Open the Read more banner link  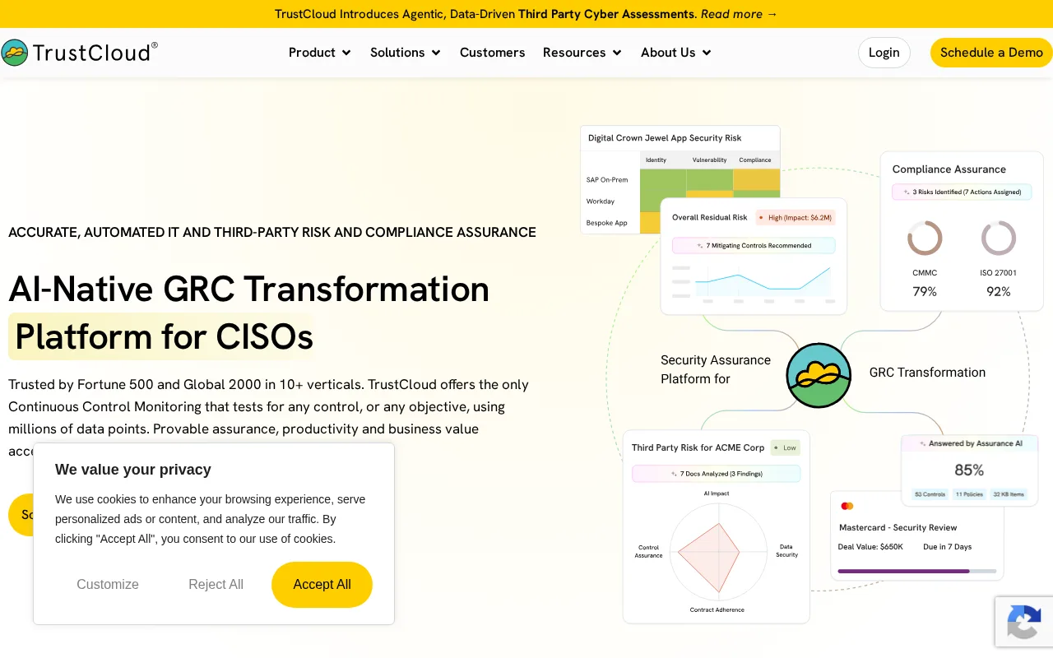point(739,14)
